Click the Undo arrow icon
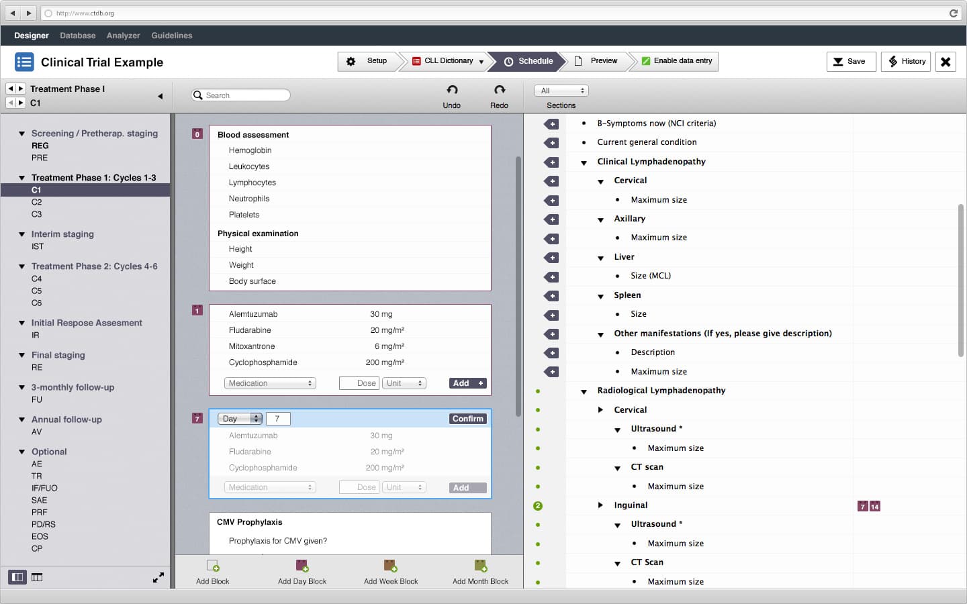967x604 pixels. pyautogui.click(x=452, y=90)
